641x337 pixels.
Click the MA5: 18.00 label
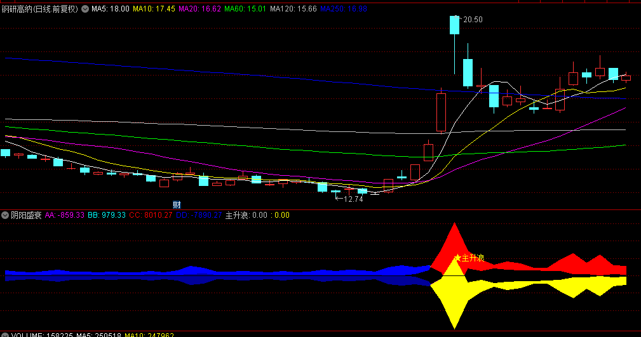click(111, 9)
